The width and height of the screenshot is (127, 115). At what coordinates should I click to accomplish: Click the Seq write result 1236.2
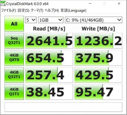tap(98, 41)
